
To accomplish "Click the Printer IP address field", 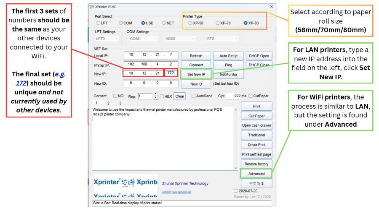I will point(151,64).
